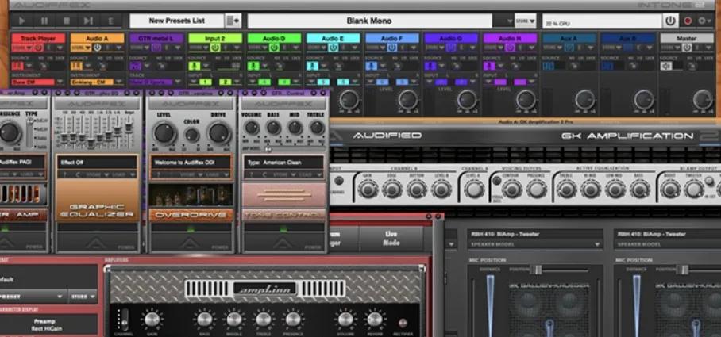The width and height of the screenshot is (721, 337).
Task: Toggle the global power button
Action: click(x=670, y=21)
